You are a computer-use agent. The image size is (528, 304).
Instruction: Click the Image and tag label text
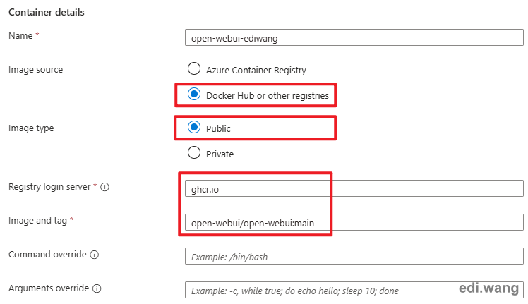(x=37, y=221)
